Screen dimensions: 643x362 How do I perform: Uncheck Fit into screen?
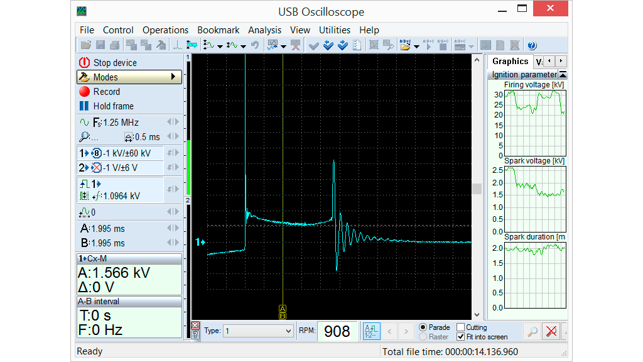click(461, 337)
